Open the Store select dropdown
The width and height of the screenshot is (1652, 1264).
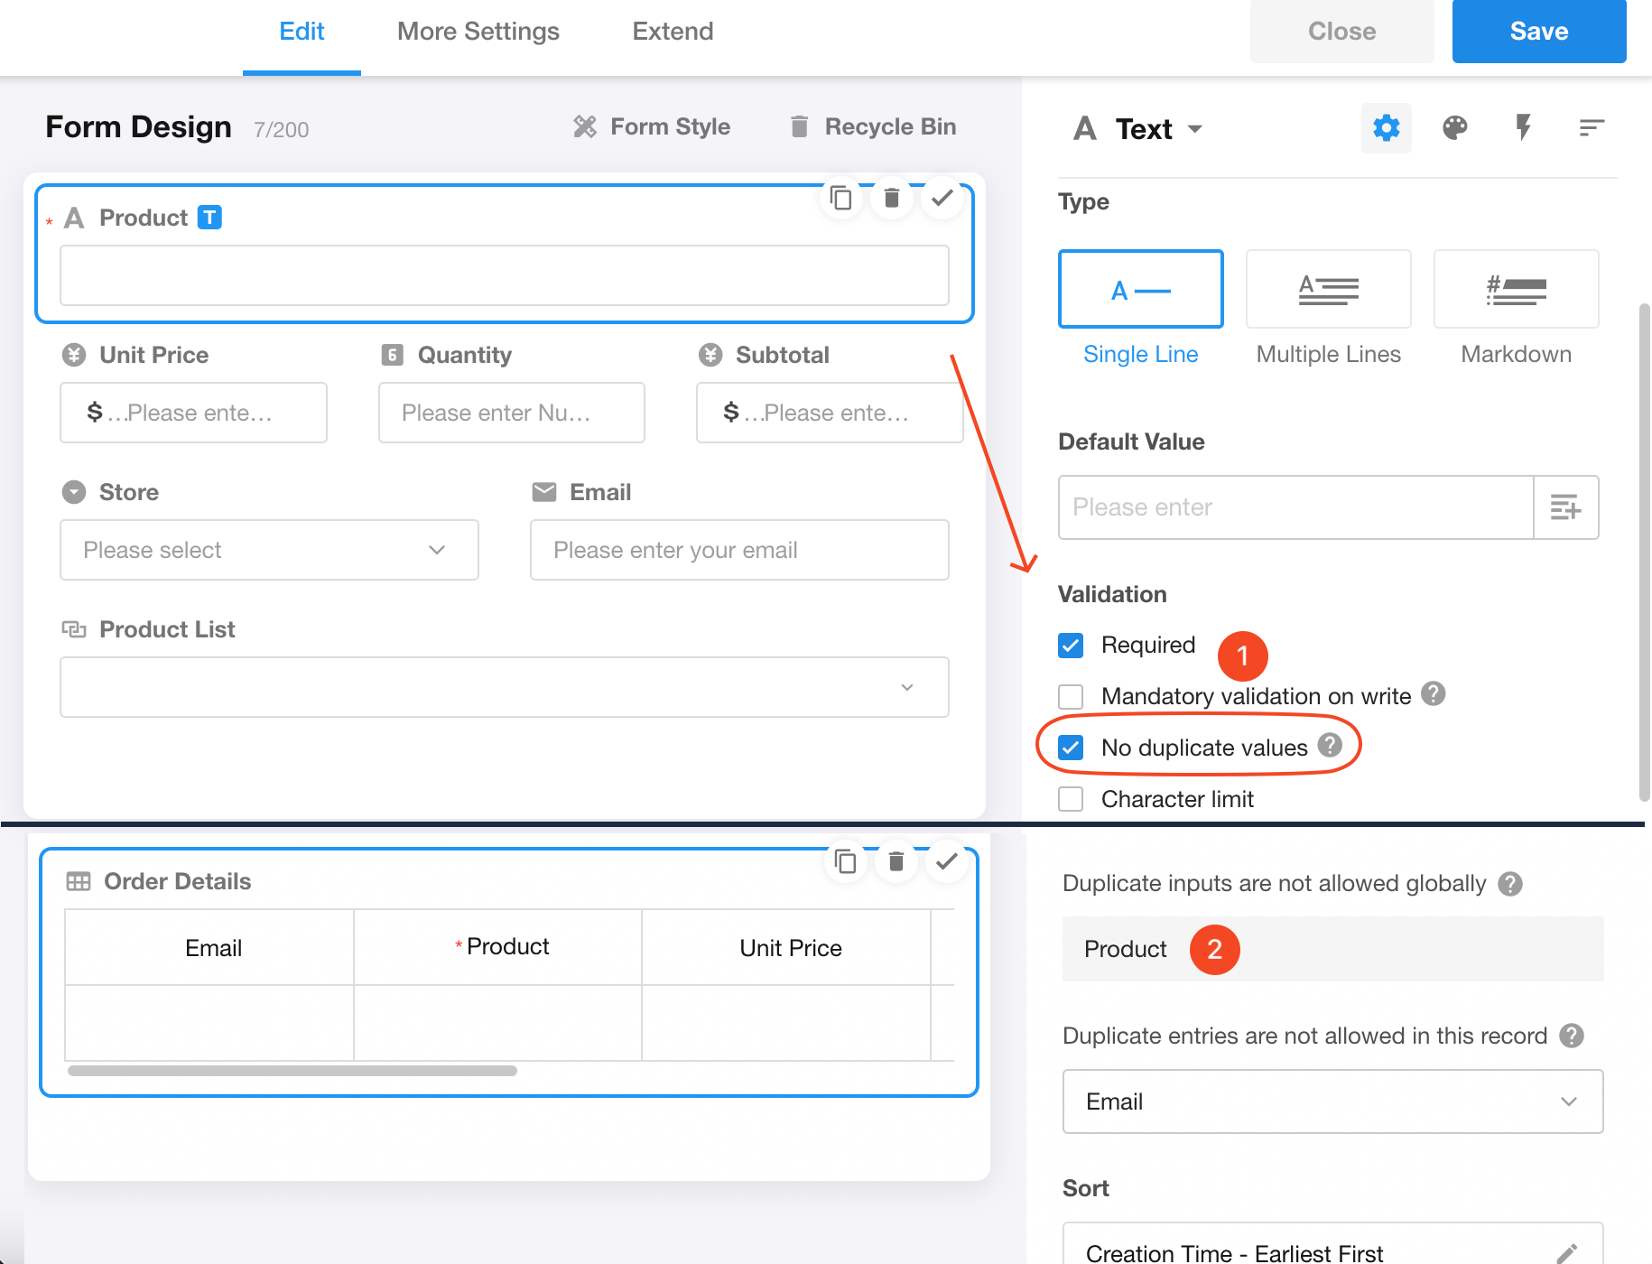[x=269, y=550]
